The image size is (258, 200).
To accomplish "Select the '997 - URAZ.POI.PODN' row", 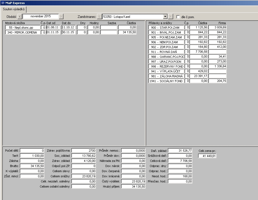I will (166, 62).
